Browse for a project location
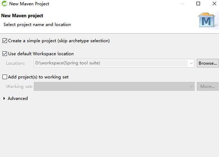Image resolution: width=219 pixels, height=157 pixels. [208, 63]
